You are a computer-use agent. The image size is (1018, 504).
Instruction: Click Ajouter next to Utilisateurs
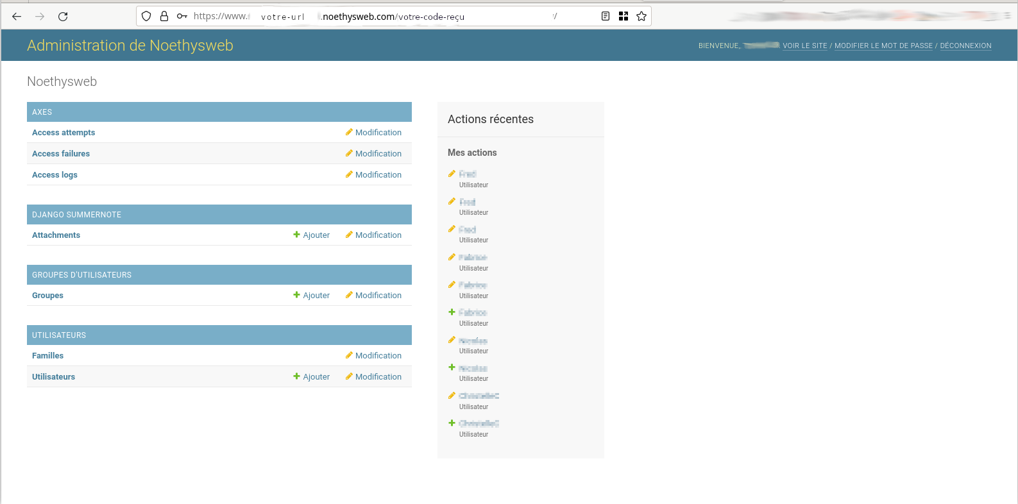[312, 377]
